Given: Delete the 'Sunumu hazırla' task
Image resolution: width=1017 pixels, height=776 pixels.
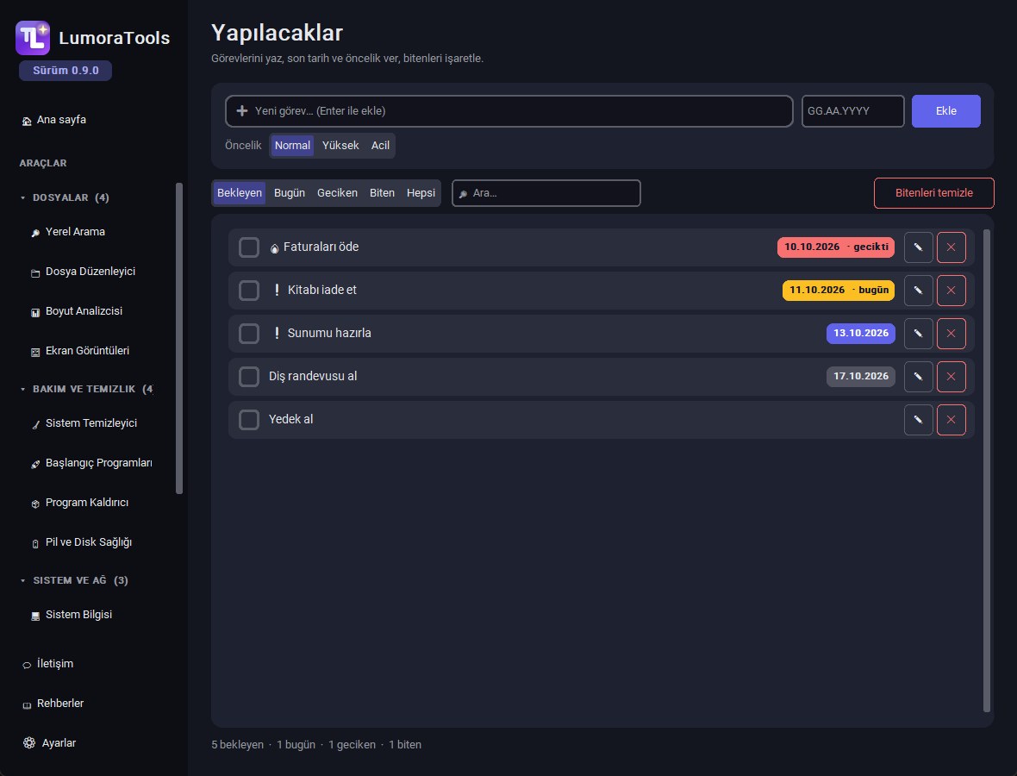Looking at the screenshot, I should (x=951, y=334).
